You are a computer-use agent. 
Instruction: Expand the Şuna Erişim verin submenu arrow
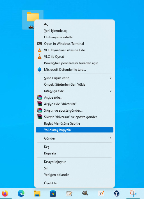(x=111, y=78)
